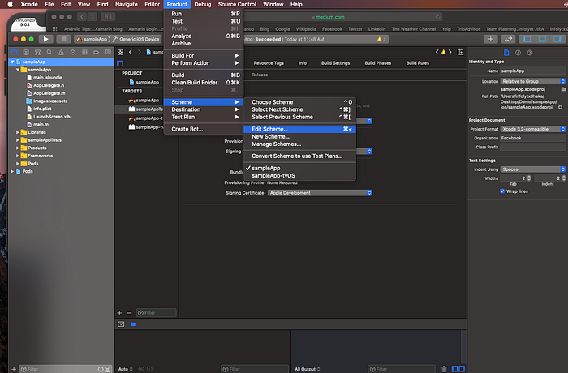Viewport: 568px width, 373px height.
Task: Open the Project navigator folder icon
Action: 15,52
